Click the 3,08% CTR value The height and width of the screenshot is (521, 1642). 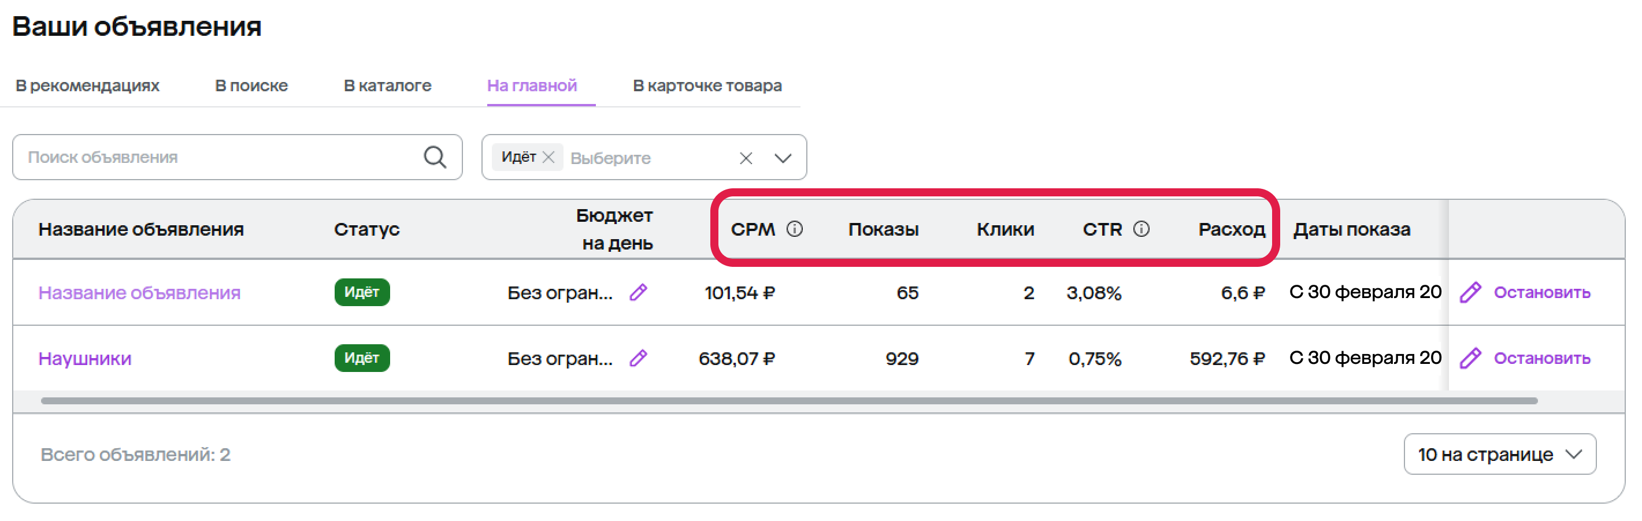point(1094,292)
